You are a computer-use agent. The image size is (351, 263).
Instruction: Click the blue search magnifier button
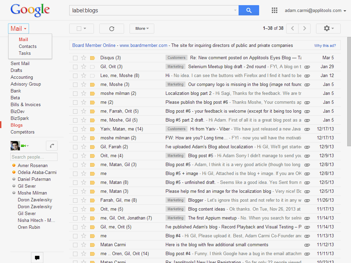point(249,10)
